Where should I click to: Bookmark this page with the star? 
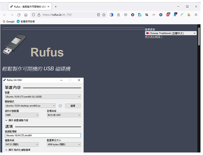click(x=104, y=15)
